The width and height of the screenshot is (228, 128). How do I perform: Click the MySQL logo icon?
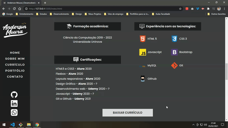tap(142, 66)
